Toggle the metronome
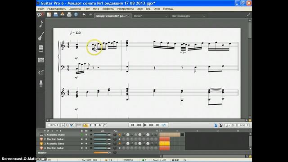Viewport: 288px width, 162px height. (x=216, y=125)
